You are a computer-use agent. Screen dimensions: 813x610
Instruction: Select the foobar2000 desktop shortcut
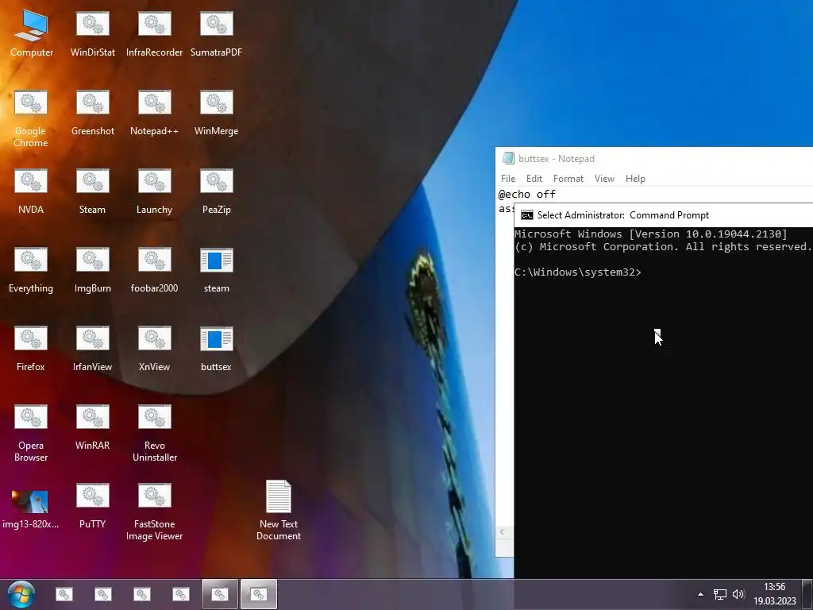coord(155,270)
